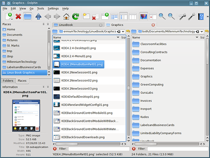Click the KDE4.2MenuBottomPart01 preview thumbnail
210x158 pixels.
point(26,116)
